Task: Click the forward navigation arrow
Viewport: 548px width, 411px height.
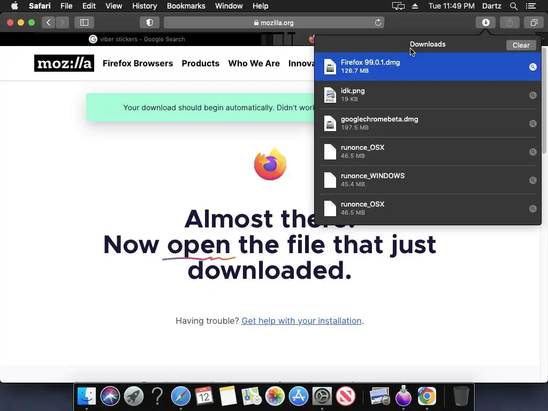Action: tap(62, 22)
